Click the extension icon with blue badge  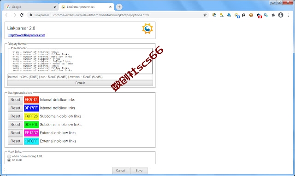tap(237, 15)
